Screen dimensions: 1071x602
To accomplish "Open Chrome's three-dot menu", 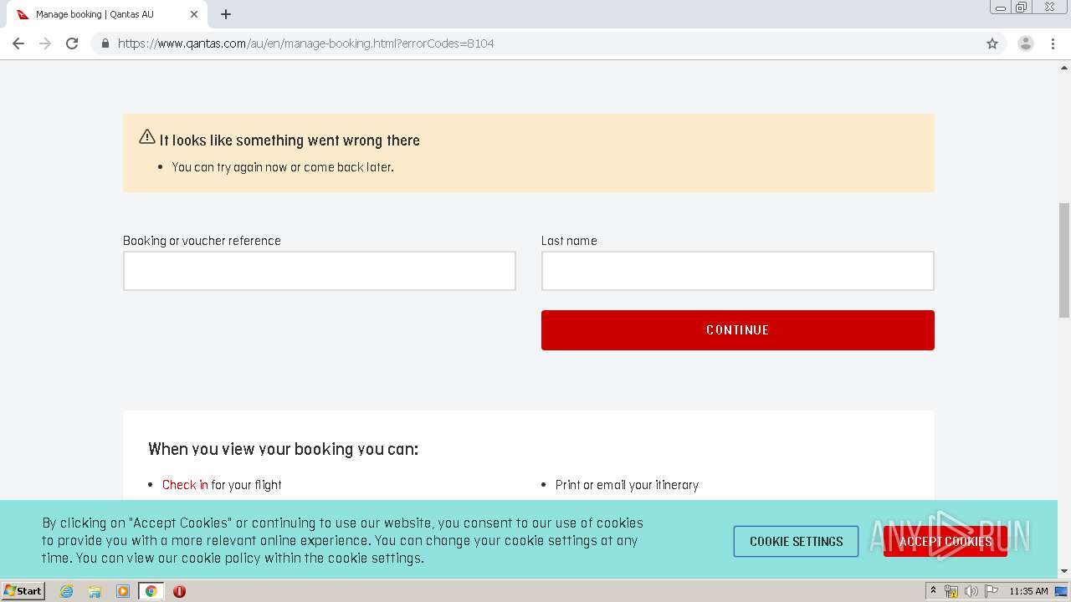I will point(1053,43).
